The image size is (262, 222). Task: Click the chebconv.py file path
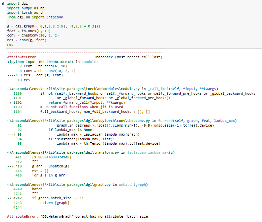pos(79,121)
